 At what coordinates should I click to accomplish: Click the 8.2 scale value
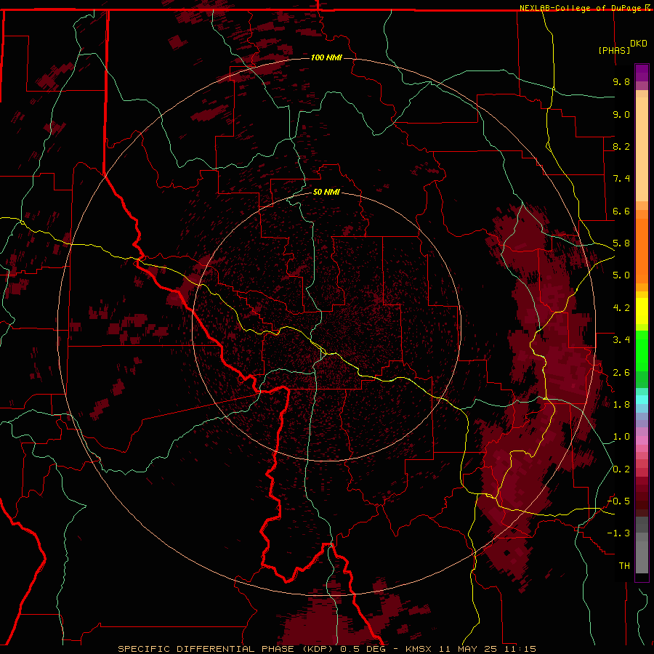click(621, 146)
